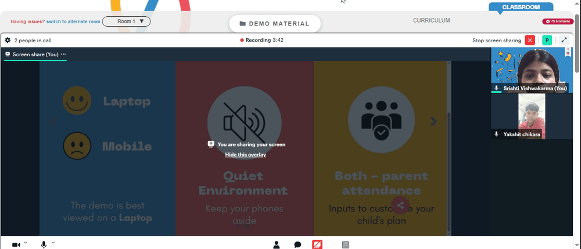581x249 pixels.
Task: Toggle microphone mute in the bottom bar
Action: coord(44,244)
